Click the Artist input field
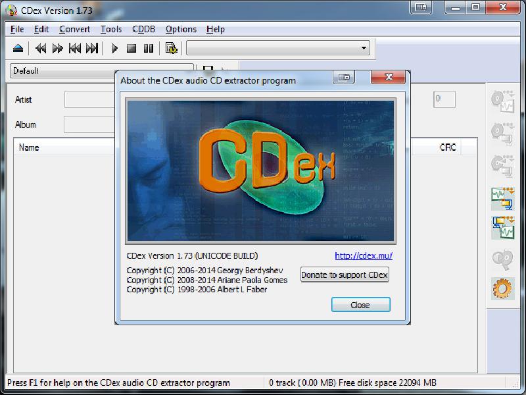Screen dimensions: 526x395 [x=89, y=99]
